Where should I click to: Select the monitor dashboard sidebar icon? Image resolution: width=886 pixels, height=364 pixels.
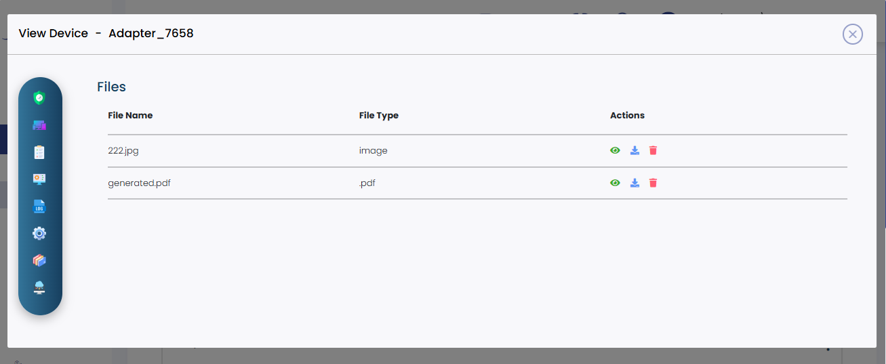(39, 179)
